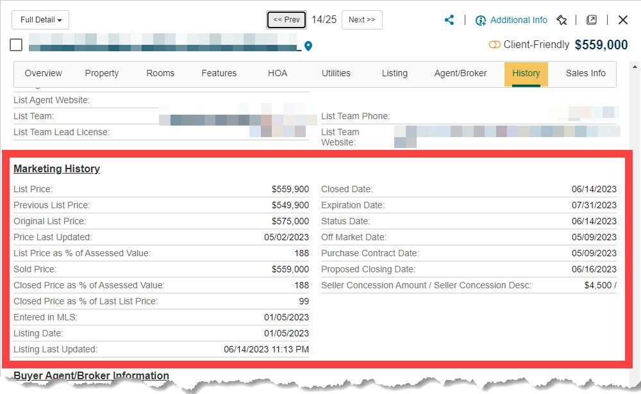The image size is (641, 394).
Task: Click the Additional Info circle-i icon
Action: point(481,20)
